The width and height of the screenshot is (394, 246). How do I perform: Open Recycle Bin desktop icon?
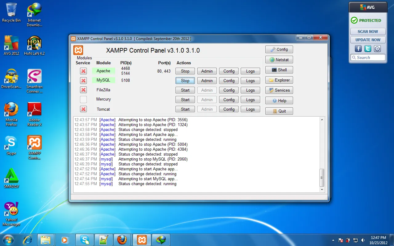click(x=11, y=12)
